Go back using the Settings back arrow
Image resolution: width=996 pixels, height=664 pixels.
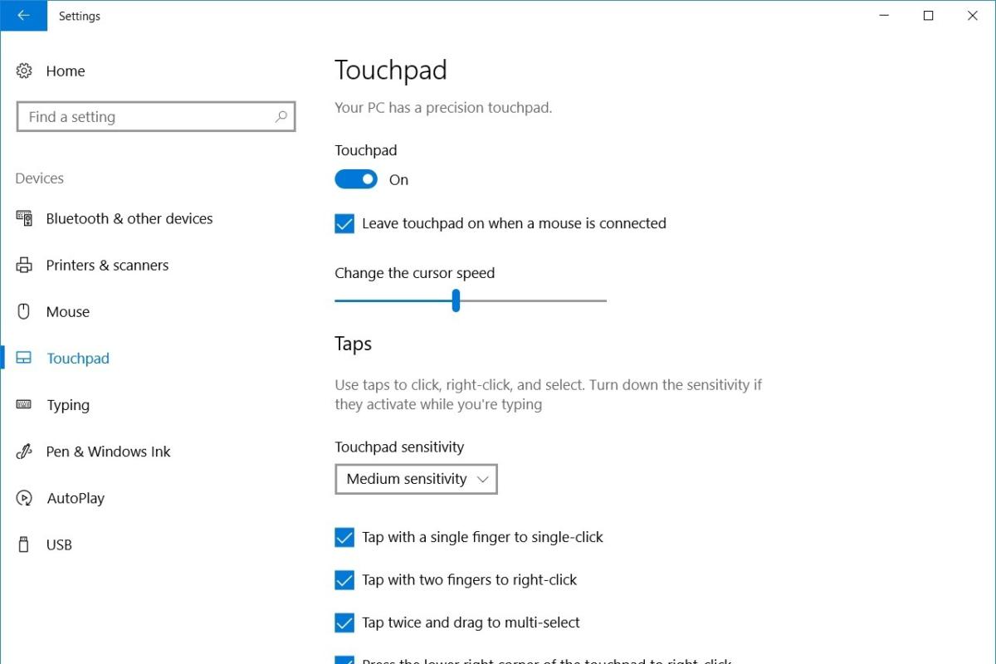click(23, 16)
